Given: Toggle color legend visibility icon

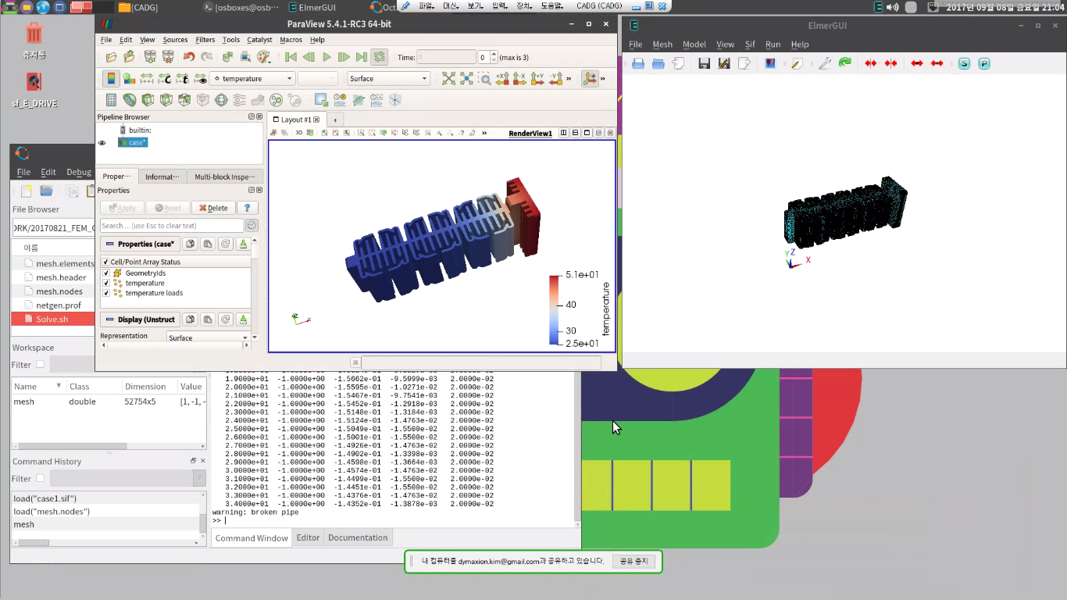Looking at the screenshot, I should (110, 78).
